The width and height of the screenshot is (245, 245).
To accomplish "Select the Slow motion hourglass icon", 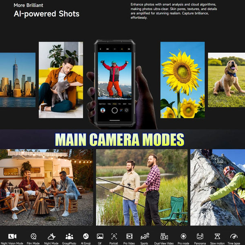I will (x=217, y=236).
